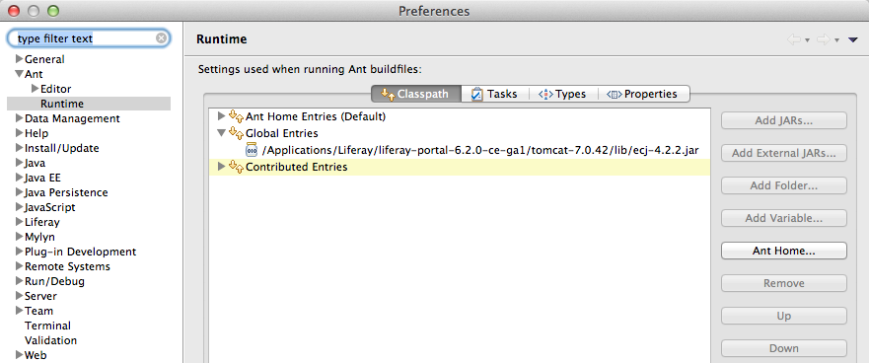Screen dimensions: 869x363
Task: Click the Contributed Entries classpath icon
Action: (237, 167)
